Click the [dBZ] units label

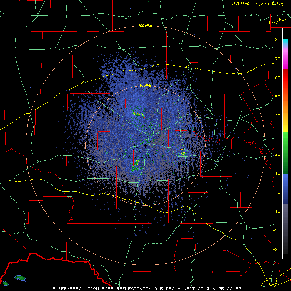275,22
